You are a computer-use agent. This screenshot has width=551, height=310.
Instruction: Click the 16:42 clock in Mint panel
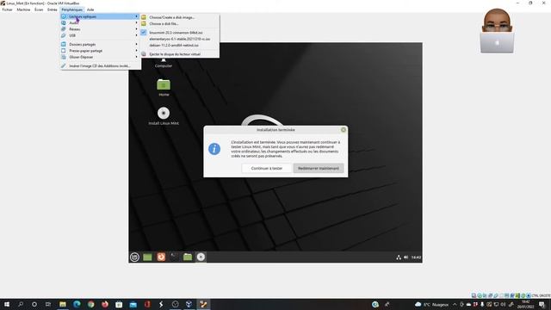(x=416, y=257)
